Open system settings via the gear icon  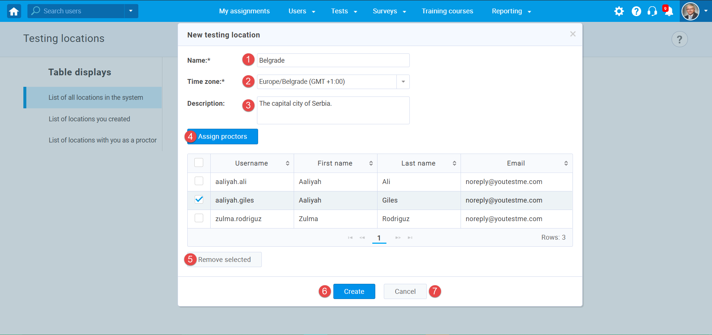(x=619, y=11)
